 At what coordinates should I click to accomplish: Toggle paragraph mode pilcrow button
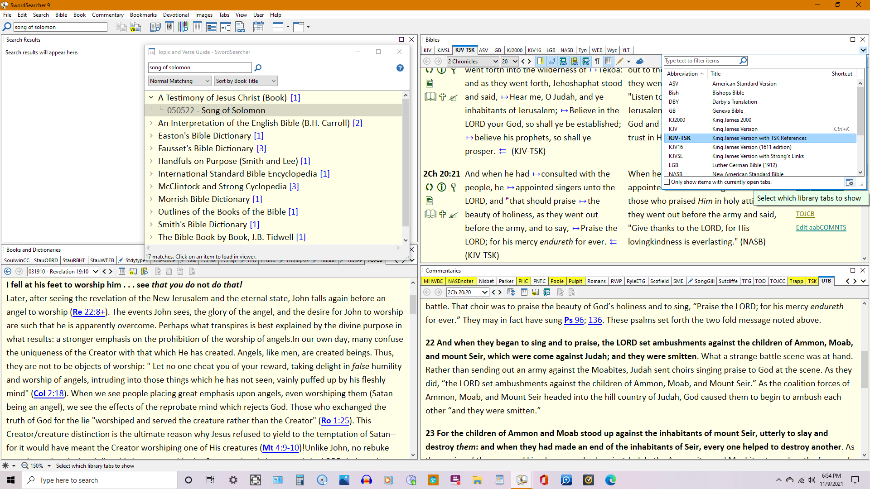pyautogui.click(x=597, y=61)
